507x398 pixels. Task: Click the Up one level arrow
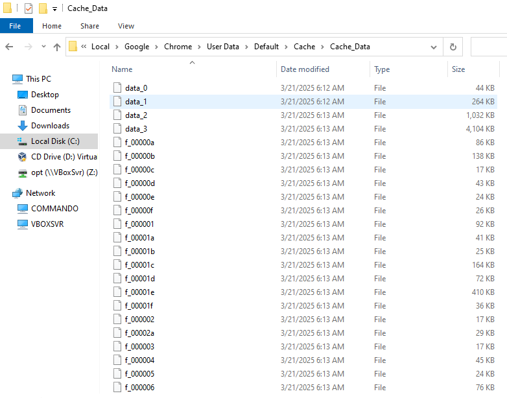(57, 47)
